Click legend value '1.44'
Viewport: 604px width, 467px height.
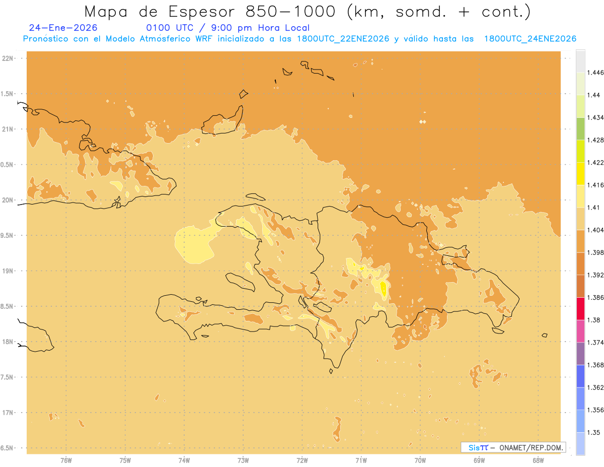click(x=594, y=95)
